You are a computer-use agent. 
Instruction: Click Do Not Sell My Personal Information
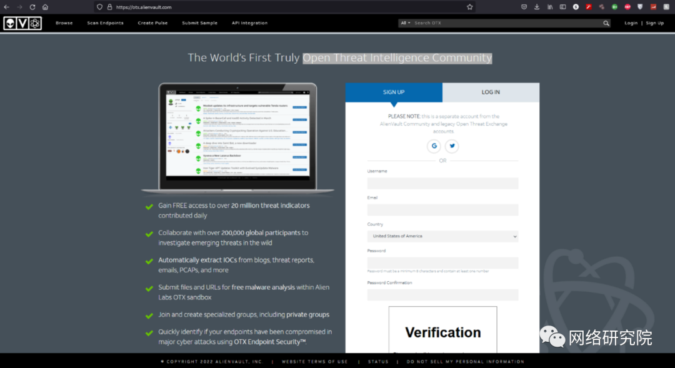pos(466,362)
